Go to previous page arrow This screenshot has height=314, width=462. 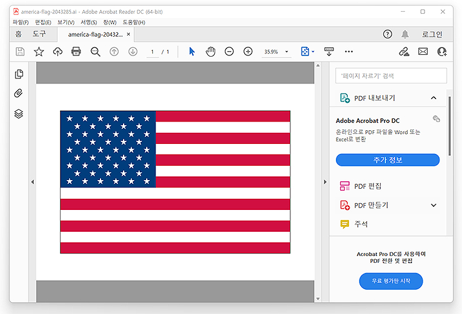click(114, 52)
